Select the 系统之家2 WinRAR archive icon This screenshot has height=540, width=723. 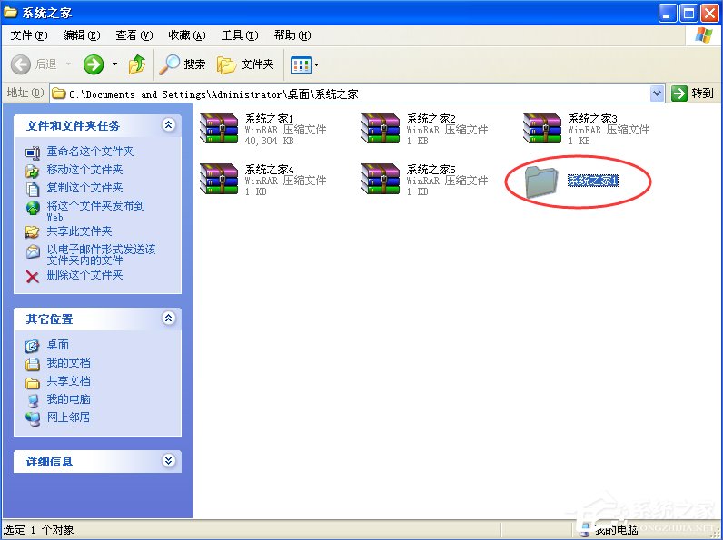tap(381, 128)
